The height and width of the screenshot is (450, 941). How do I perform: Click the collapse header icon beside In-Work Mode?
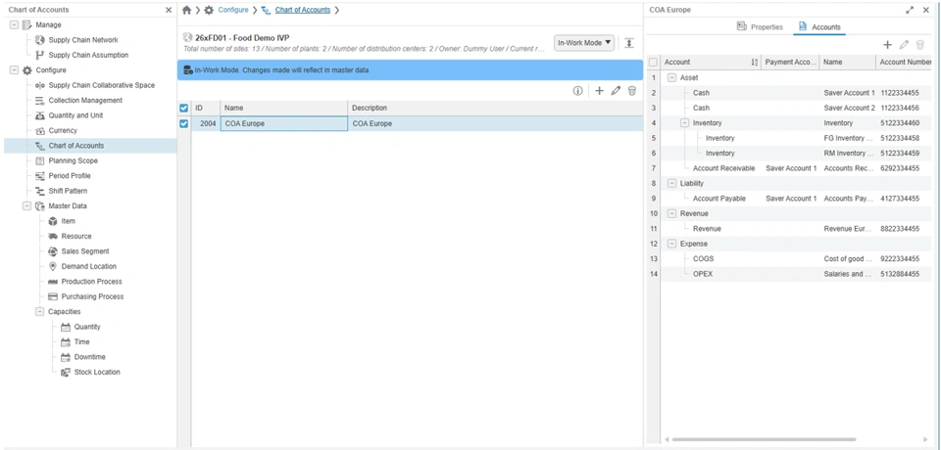point(628,42)
